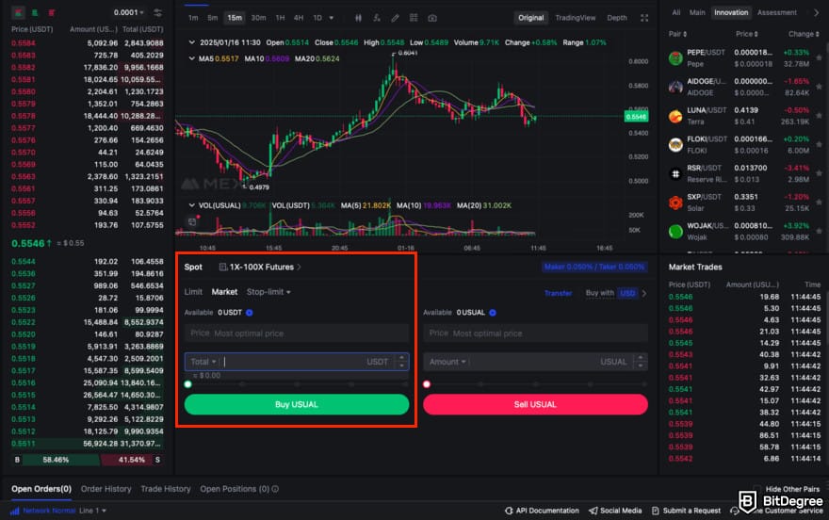
Task: Take chart snapshot with camera icon
Action: coord(432,18)
